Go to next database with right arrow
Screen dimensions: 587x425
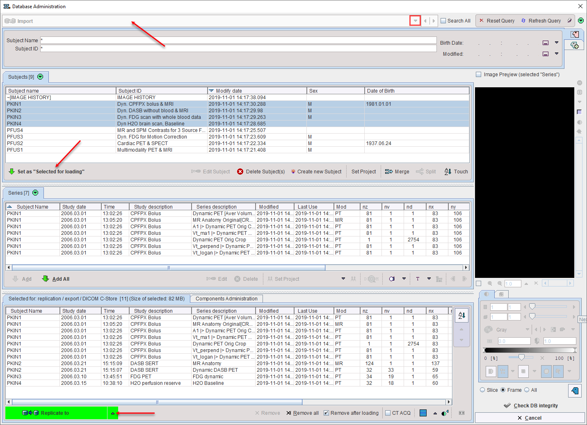point(434,21)
